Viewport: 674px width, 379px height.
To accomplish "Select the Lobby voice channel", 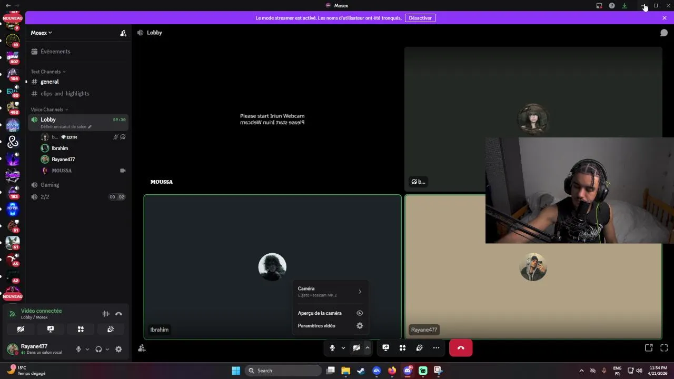I will [x=78, y=122].
